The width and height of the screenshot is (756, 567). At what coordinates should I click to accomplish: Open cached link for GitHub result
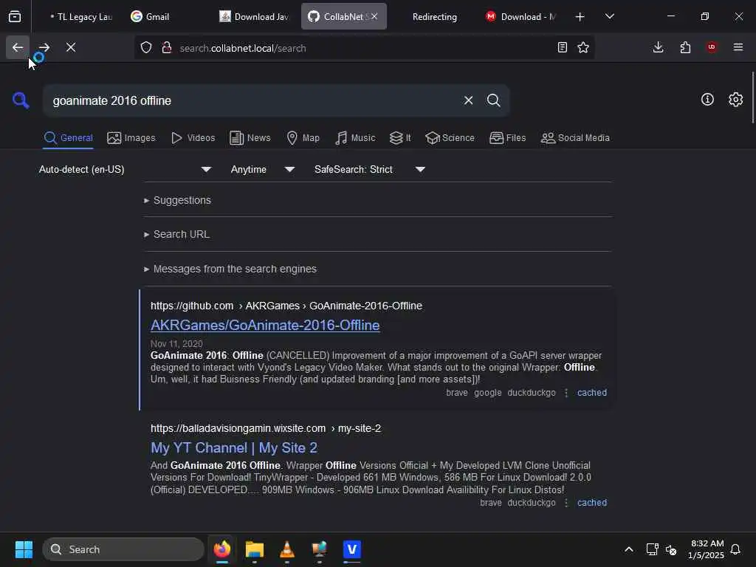pos(592,393)
